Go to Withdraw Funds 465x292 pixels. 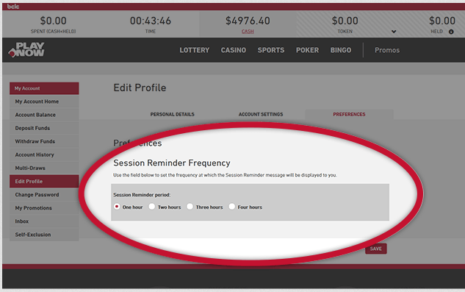[44, 141]
